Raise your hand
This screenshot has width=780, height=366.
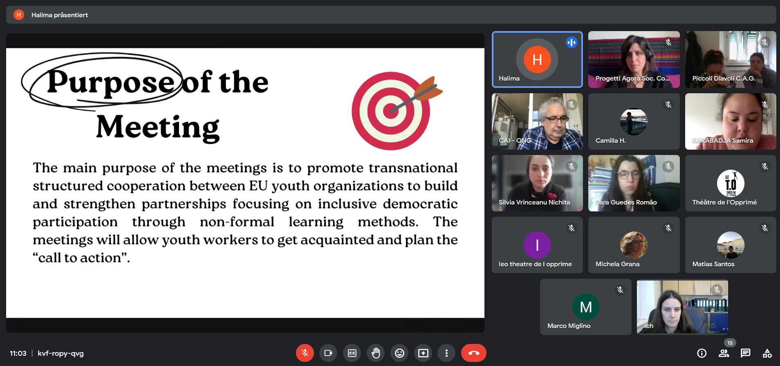(x=376, y=353)
